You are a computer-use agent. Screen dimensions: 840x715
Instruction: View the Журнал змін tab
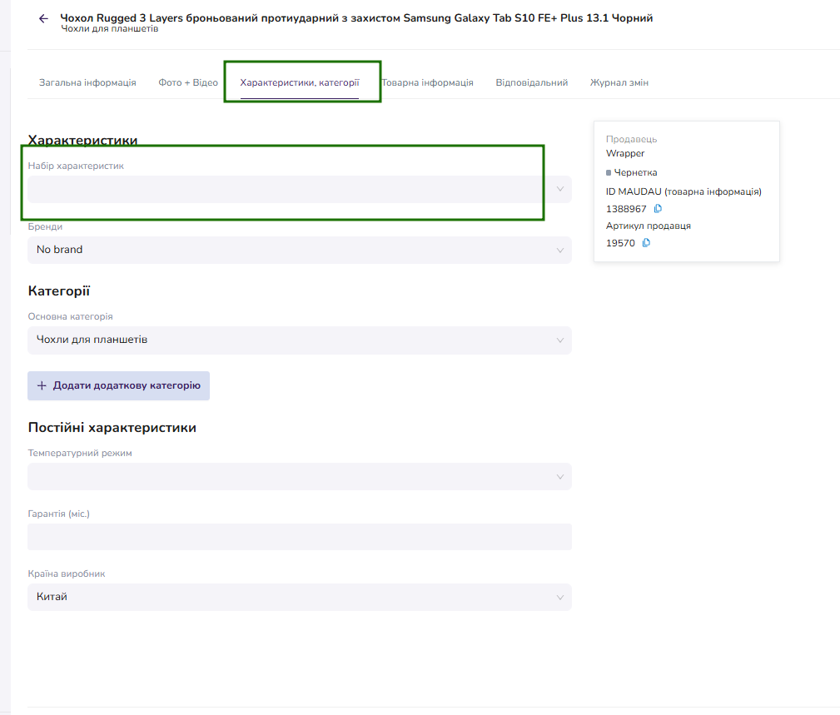(x=619, y=82)
